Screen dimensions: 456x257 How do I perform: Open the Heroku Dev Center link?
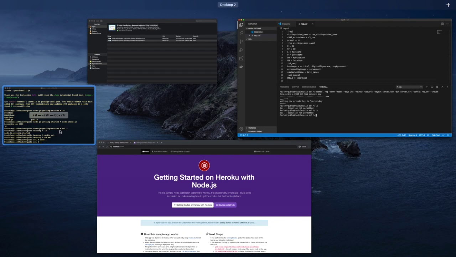tap(262, 152)
